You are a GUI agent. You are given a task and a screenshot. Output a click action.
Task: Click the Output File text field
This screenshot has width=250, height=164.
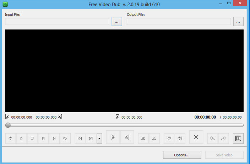[179, 22]
